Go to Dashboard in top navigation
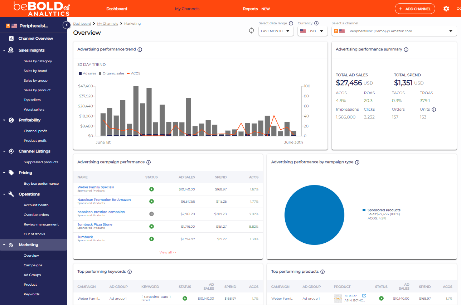This screenshot has width=461, height=305. pos(117,9)
